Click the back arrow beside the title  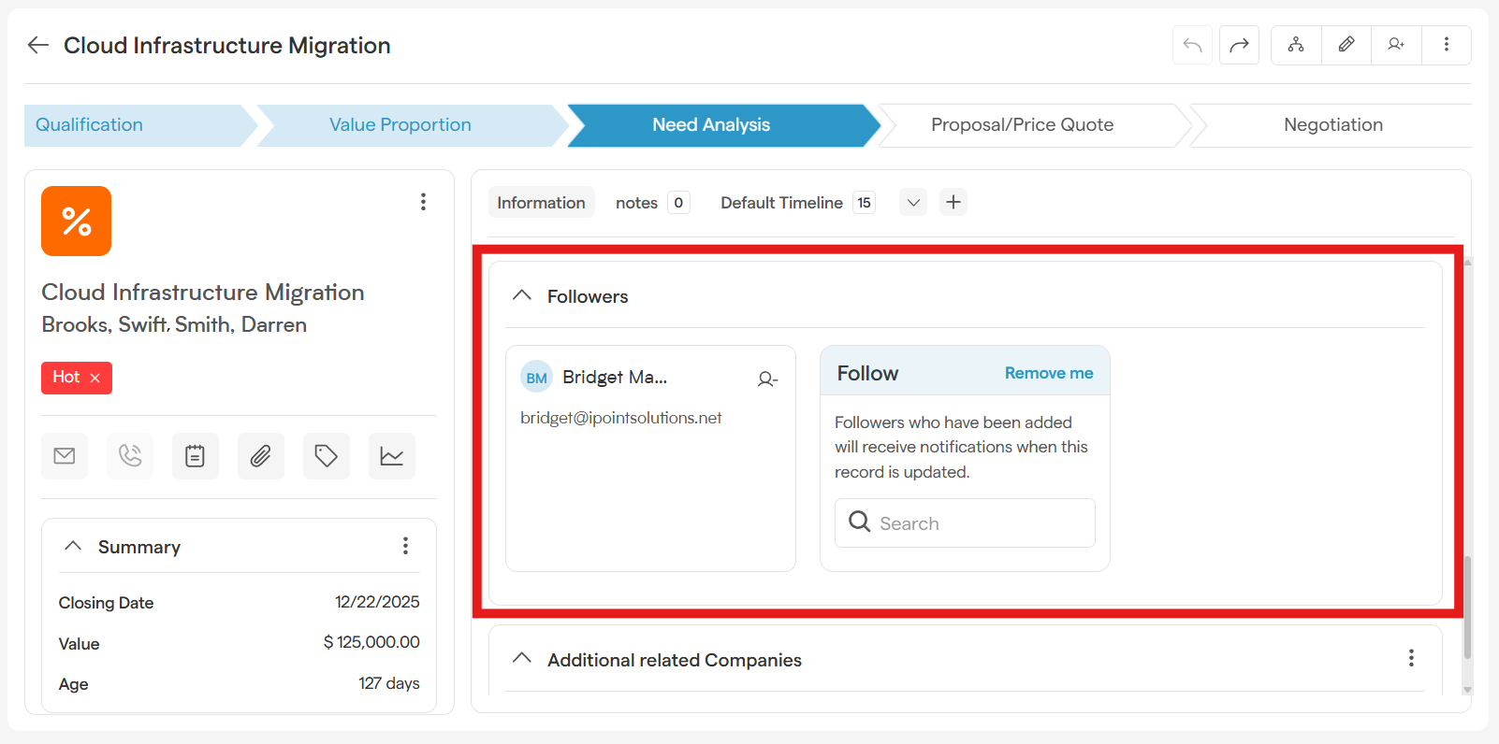pyautogui.click(x=37, y=45)
